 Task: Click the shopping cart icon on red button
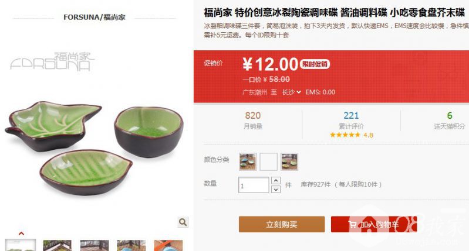[x=353, y=225]
